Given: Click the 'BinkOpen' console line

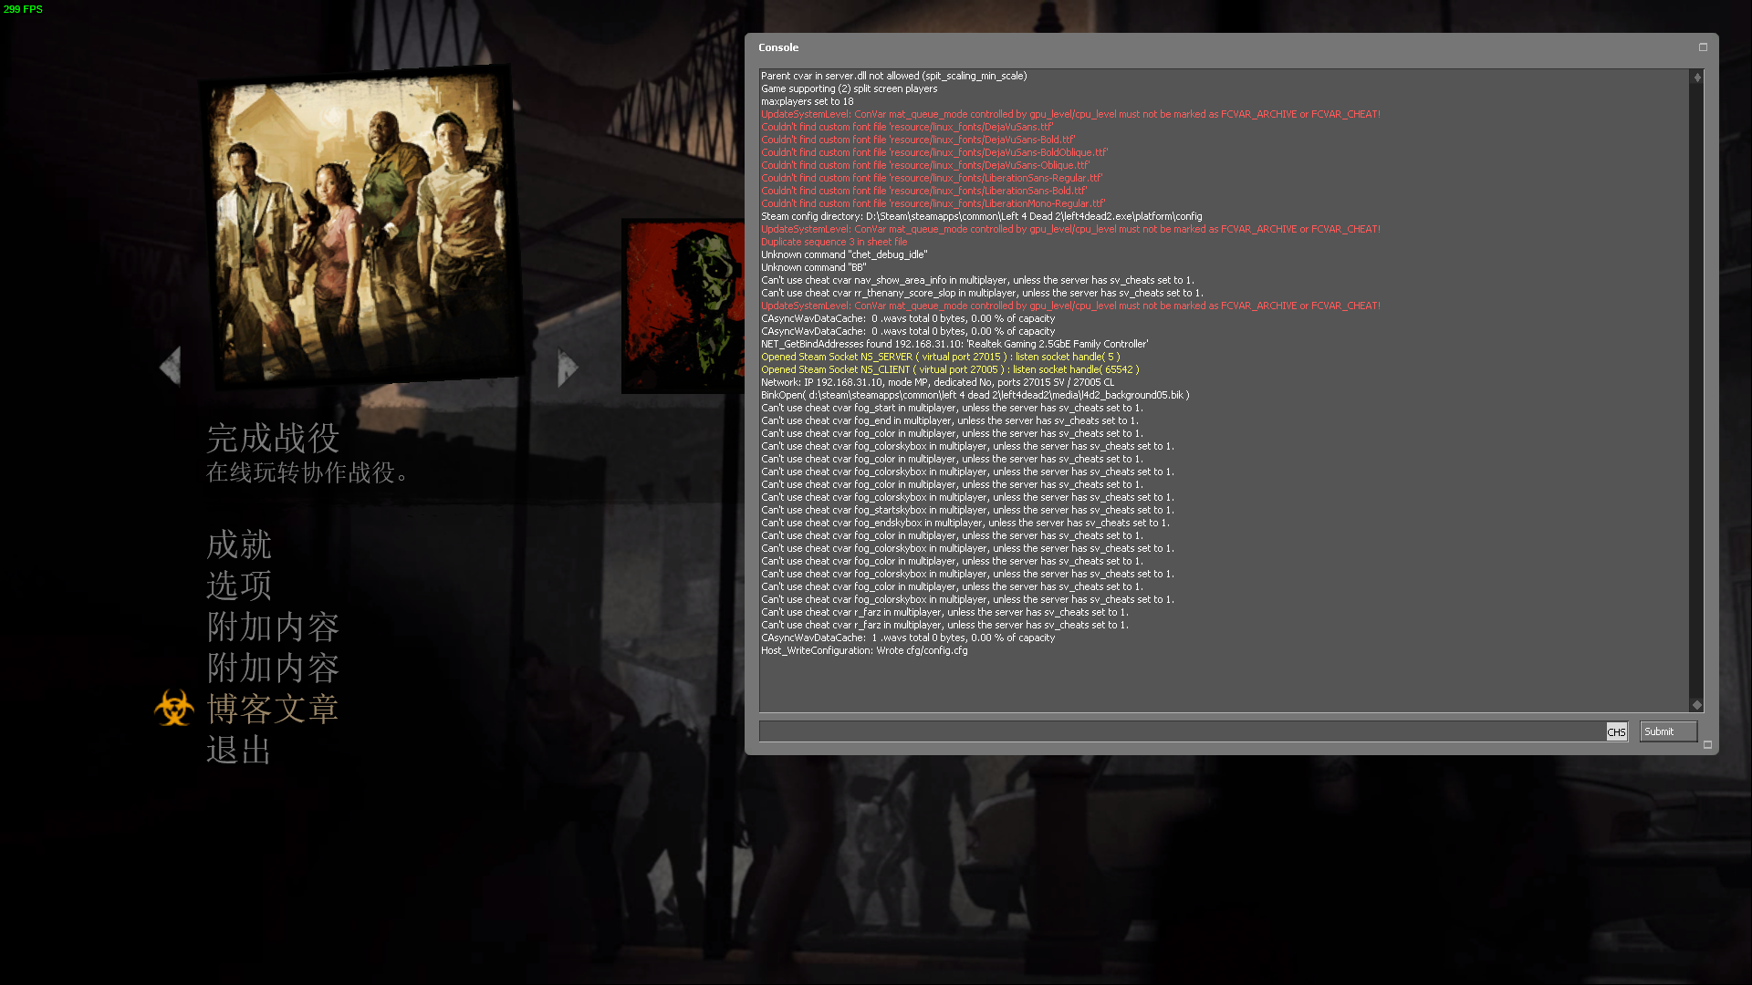Looking at the screenshot, I should click(975, 395).
